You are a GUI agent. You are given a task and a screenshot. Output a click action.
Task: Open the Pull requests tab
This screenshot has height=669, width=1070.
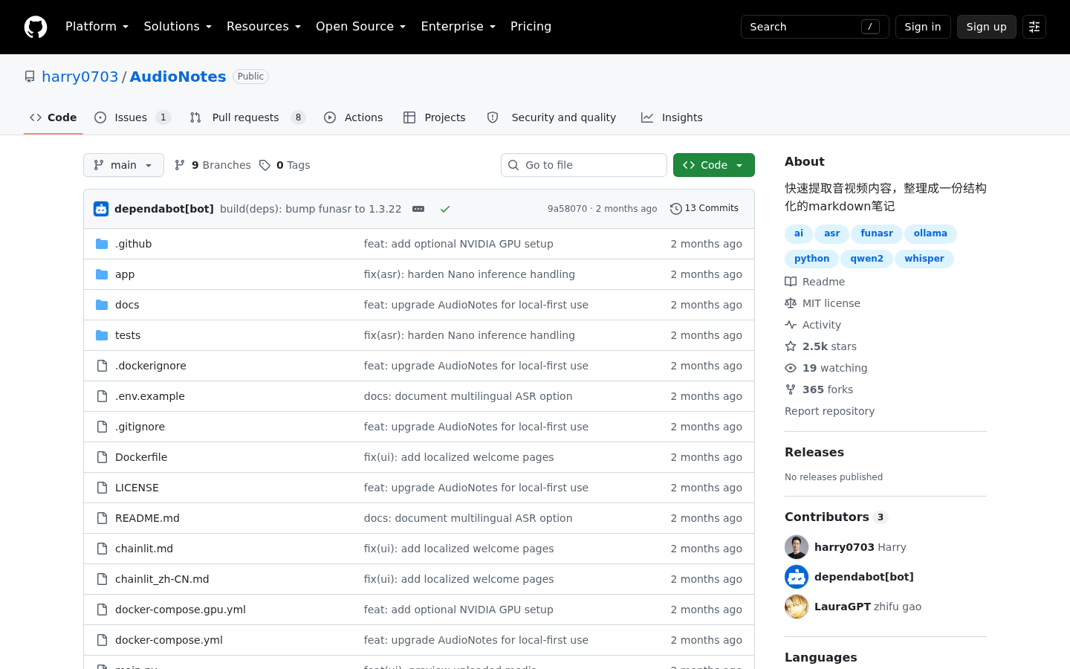[x=247, y=117]
